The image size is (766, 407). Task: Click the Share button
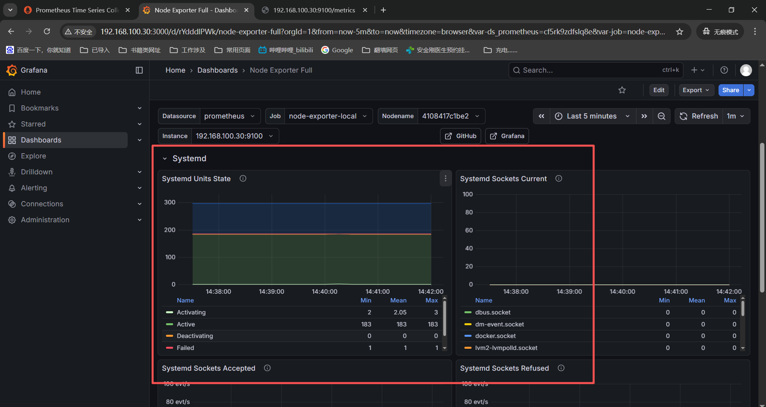(730, 90)
